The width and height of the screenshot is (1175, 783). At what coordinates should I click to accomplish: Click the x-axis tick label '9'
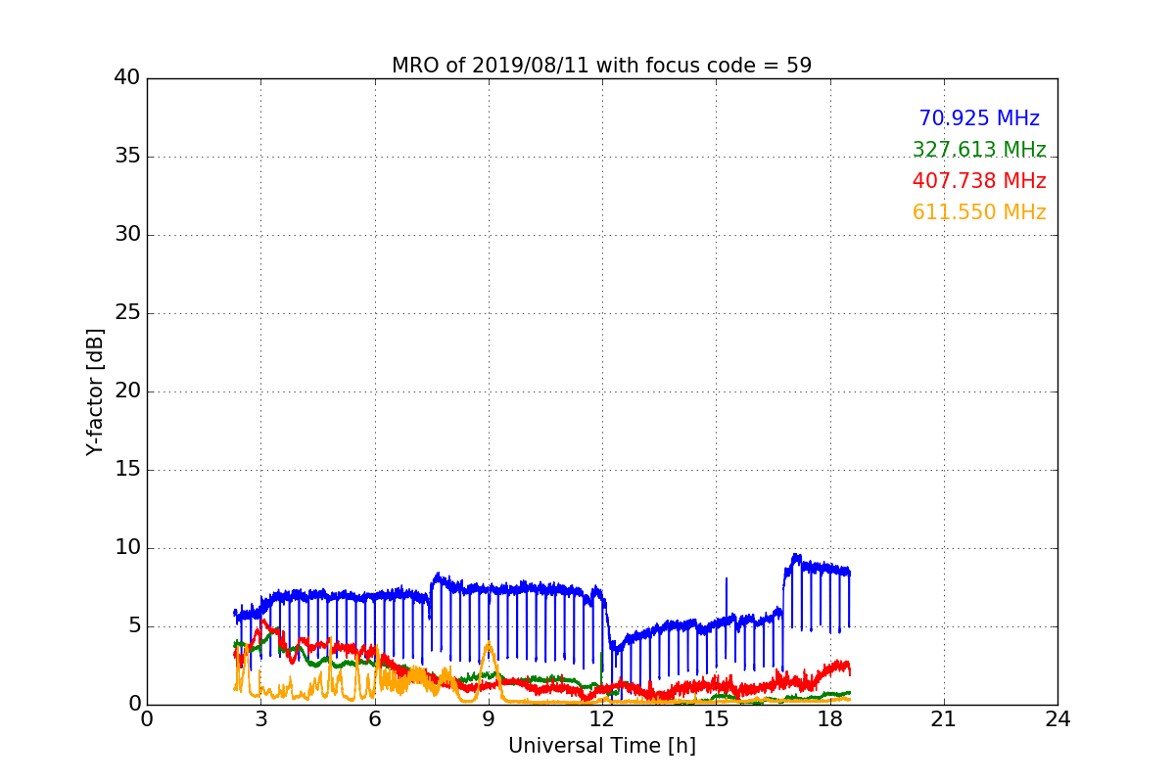click(489, 719)
